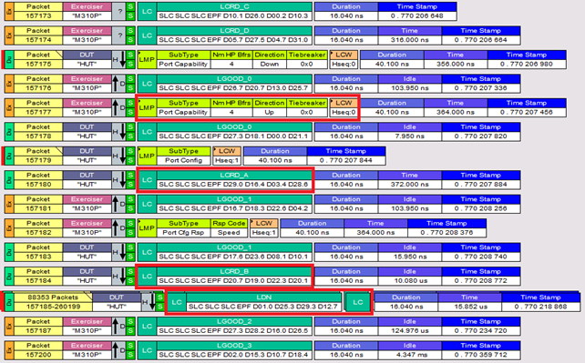Viewport: 585px width, 363px height.
Task: Click the LMP icon in packet 157175
Action: 147,59
